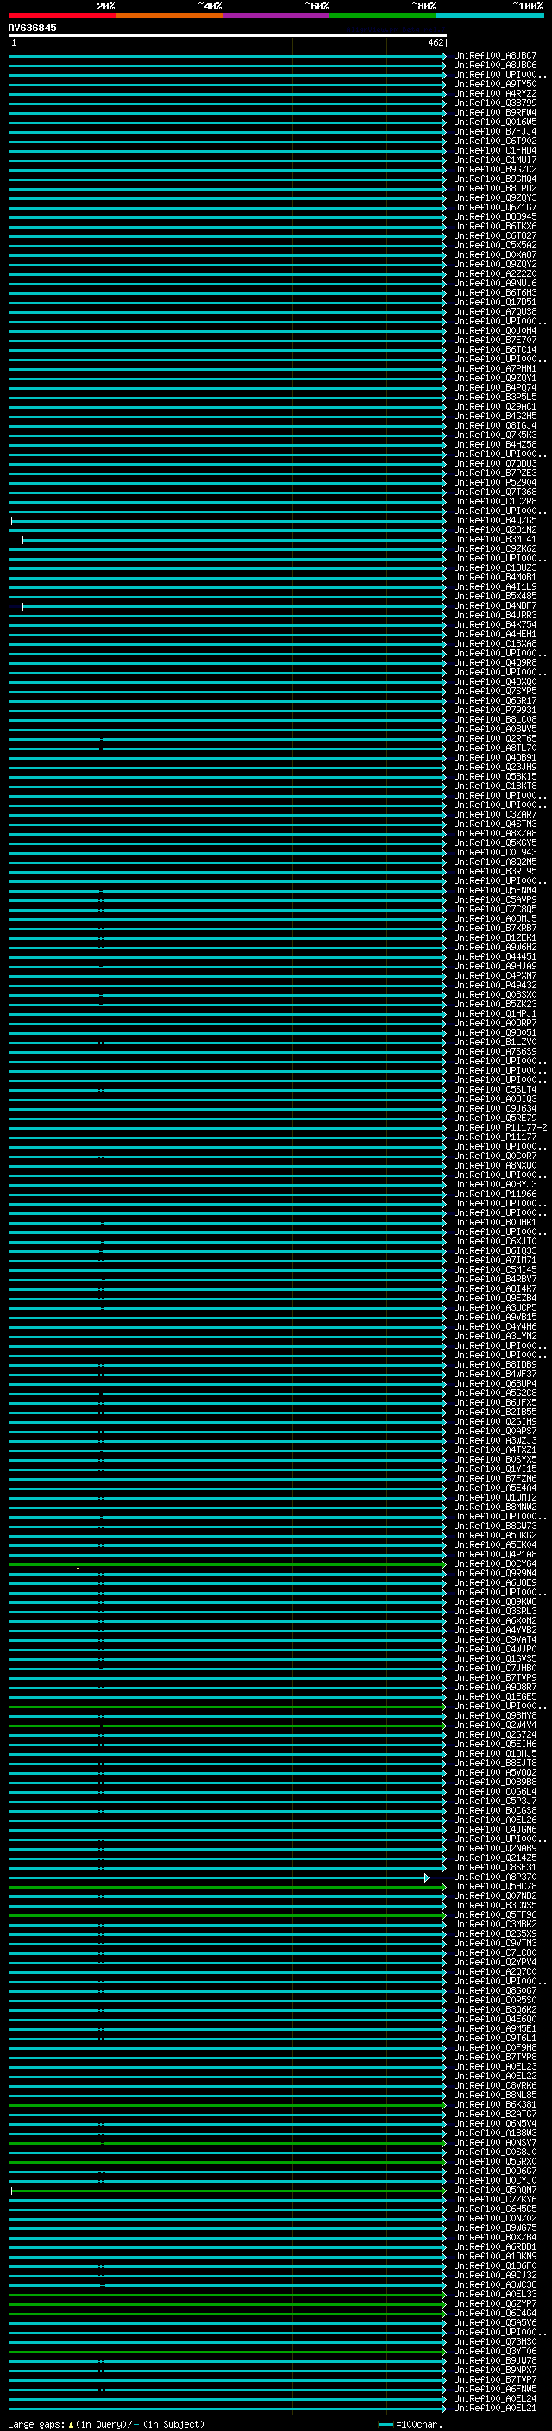Select the UniRef100_Q98MY8 label

[495, 1715]
